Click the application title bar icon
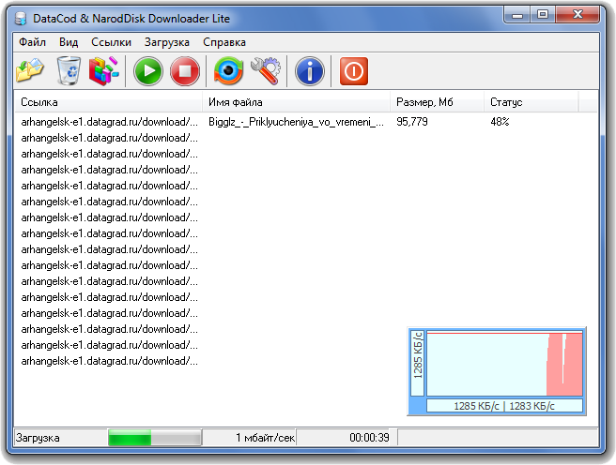616x465 pixels. click(21, 19)
